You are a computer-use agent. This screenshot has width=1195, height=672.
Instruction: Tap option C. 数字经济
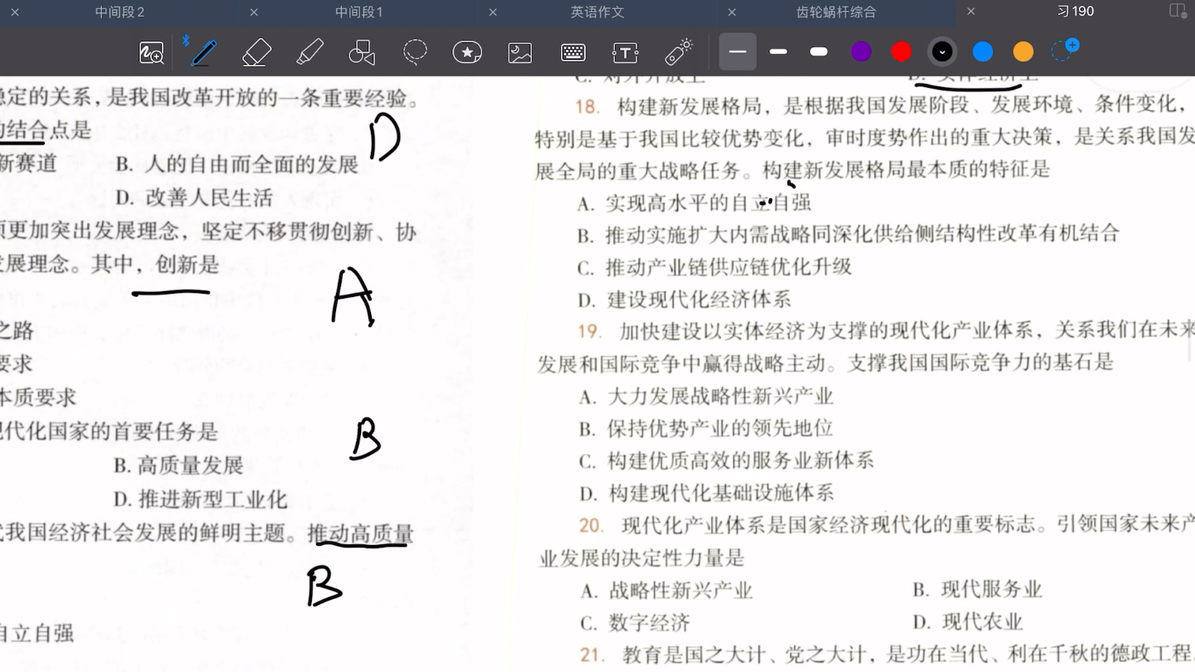635,622
